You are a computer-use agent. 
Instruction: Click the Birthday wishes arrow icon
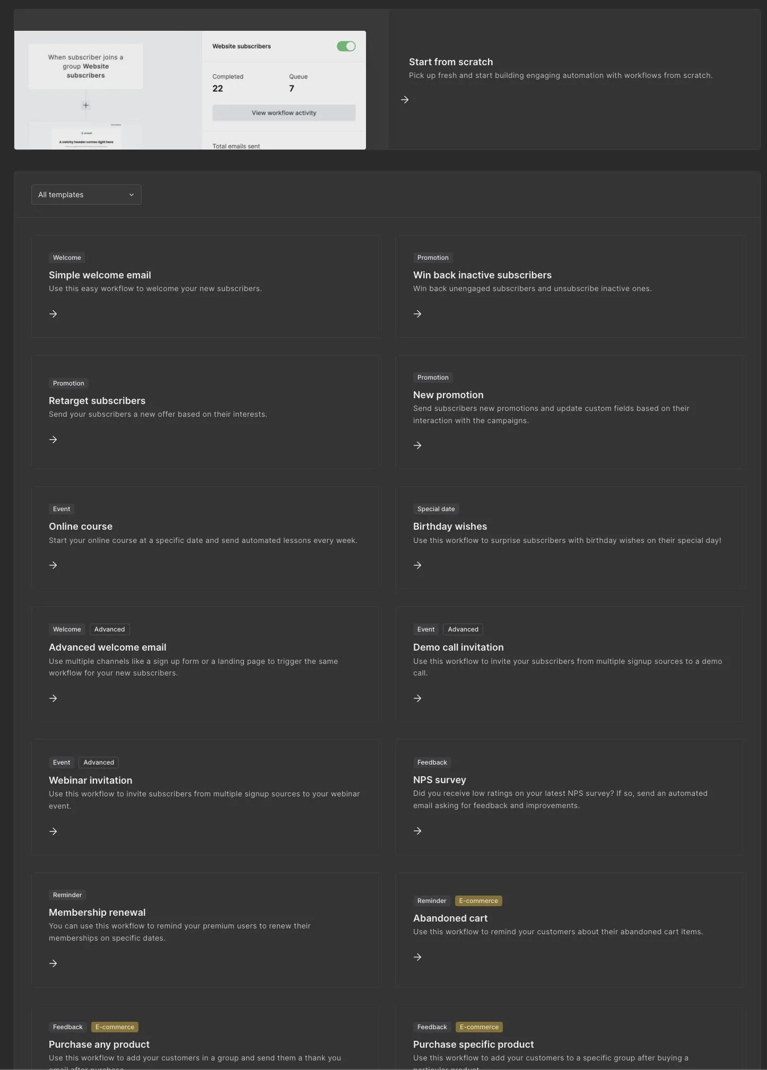(x=417, y=565)
